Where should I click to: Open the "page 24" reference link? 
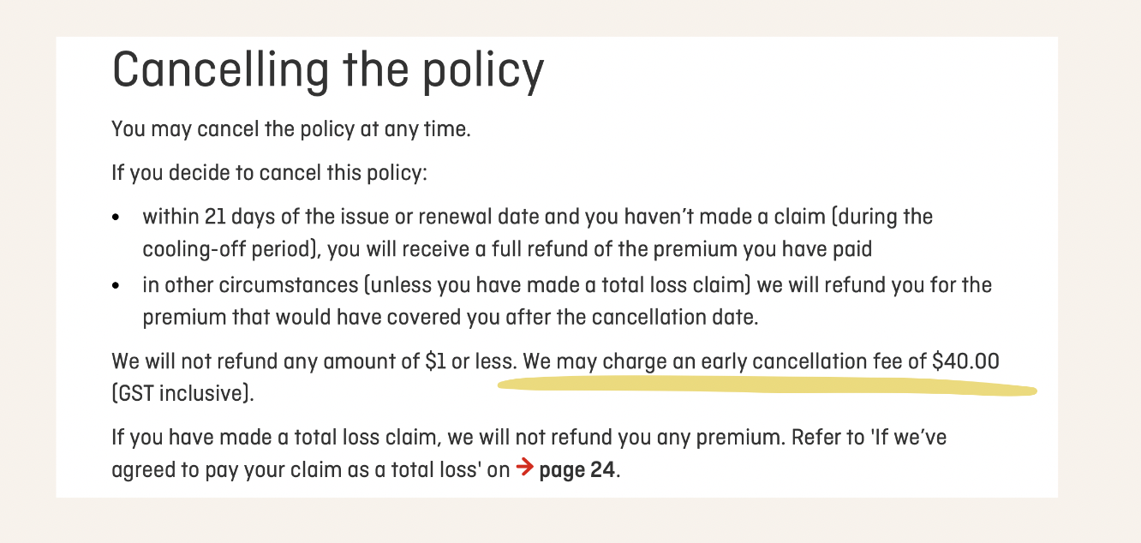pyautogui.click(x=576, y=472)
